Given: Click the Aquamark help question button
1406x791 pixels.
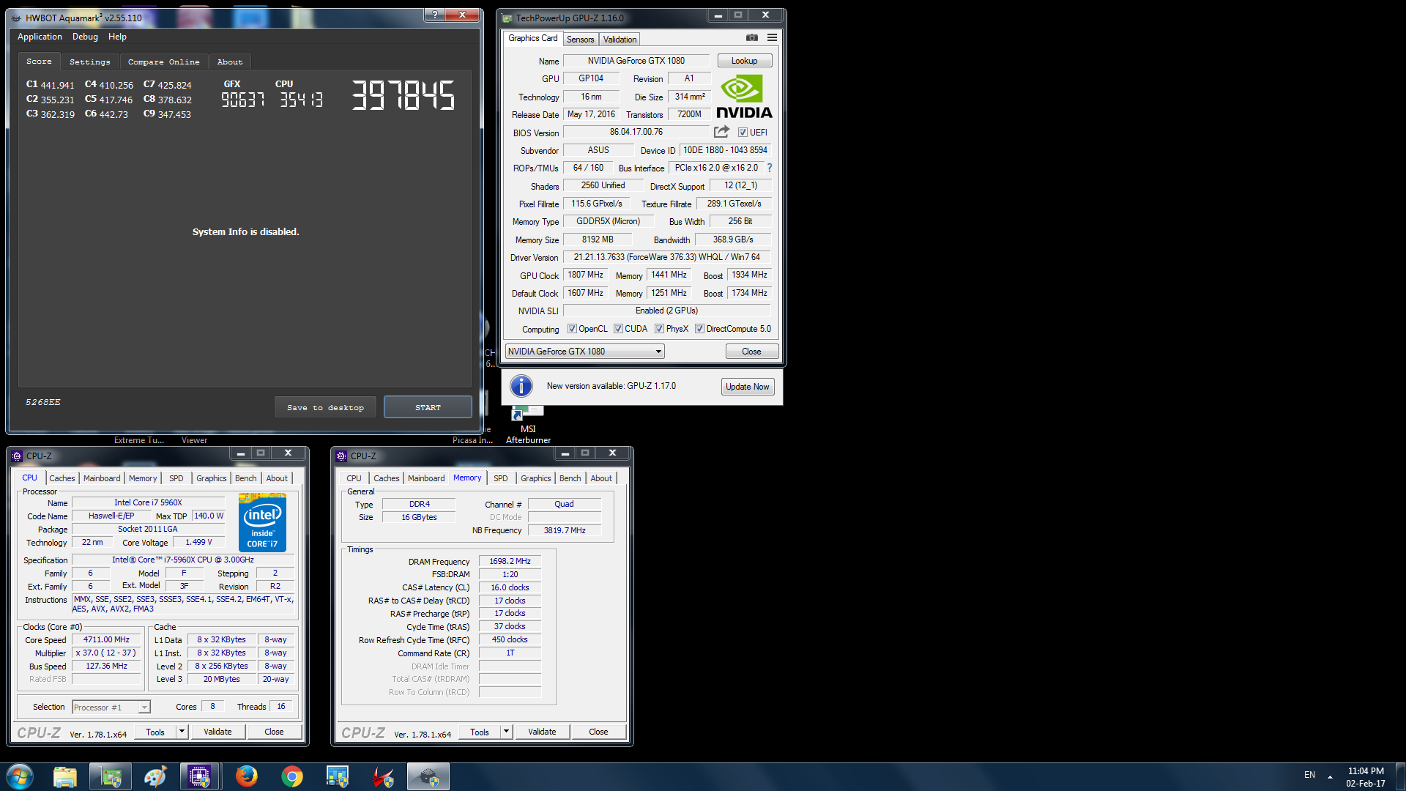Looking at the screenshot, I should tap(434, 15).
